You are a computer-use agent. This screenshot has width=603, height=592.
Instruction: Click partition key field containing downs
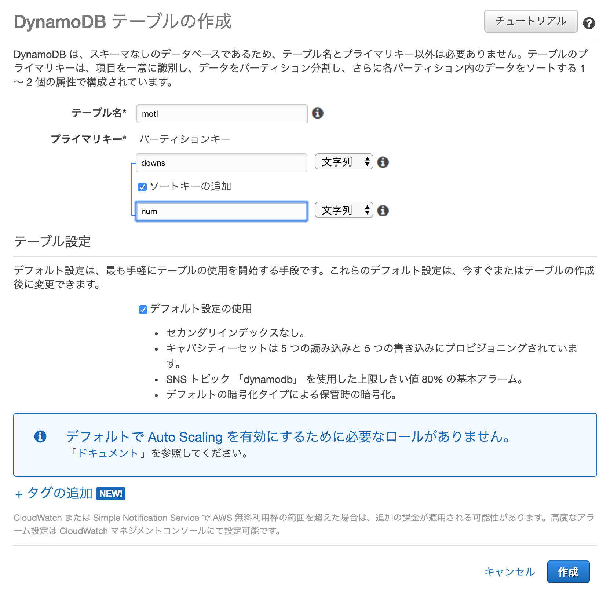[221, 163]
